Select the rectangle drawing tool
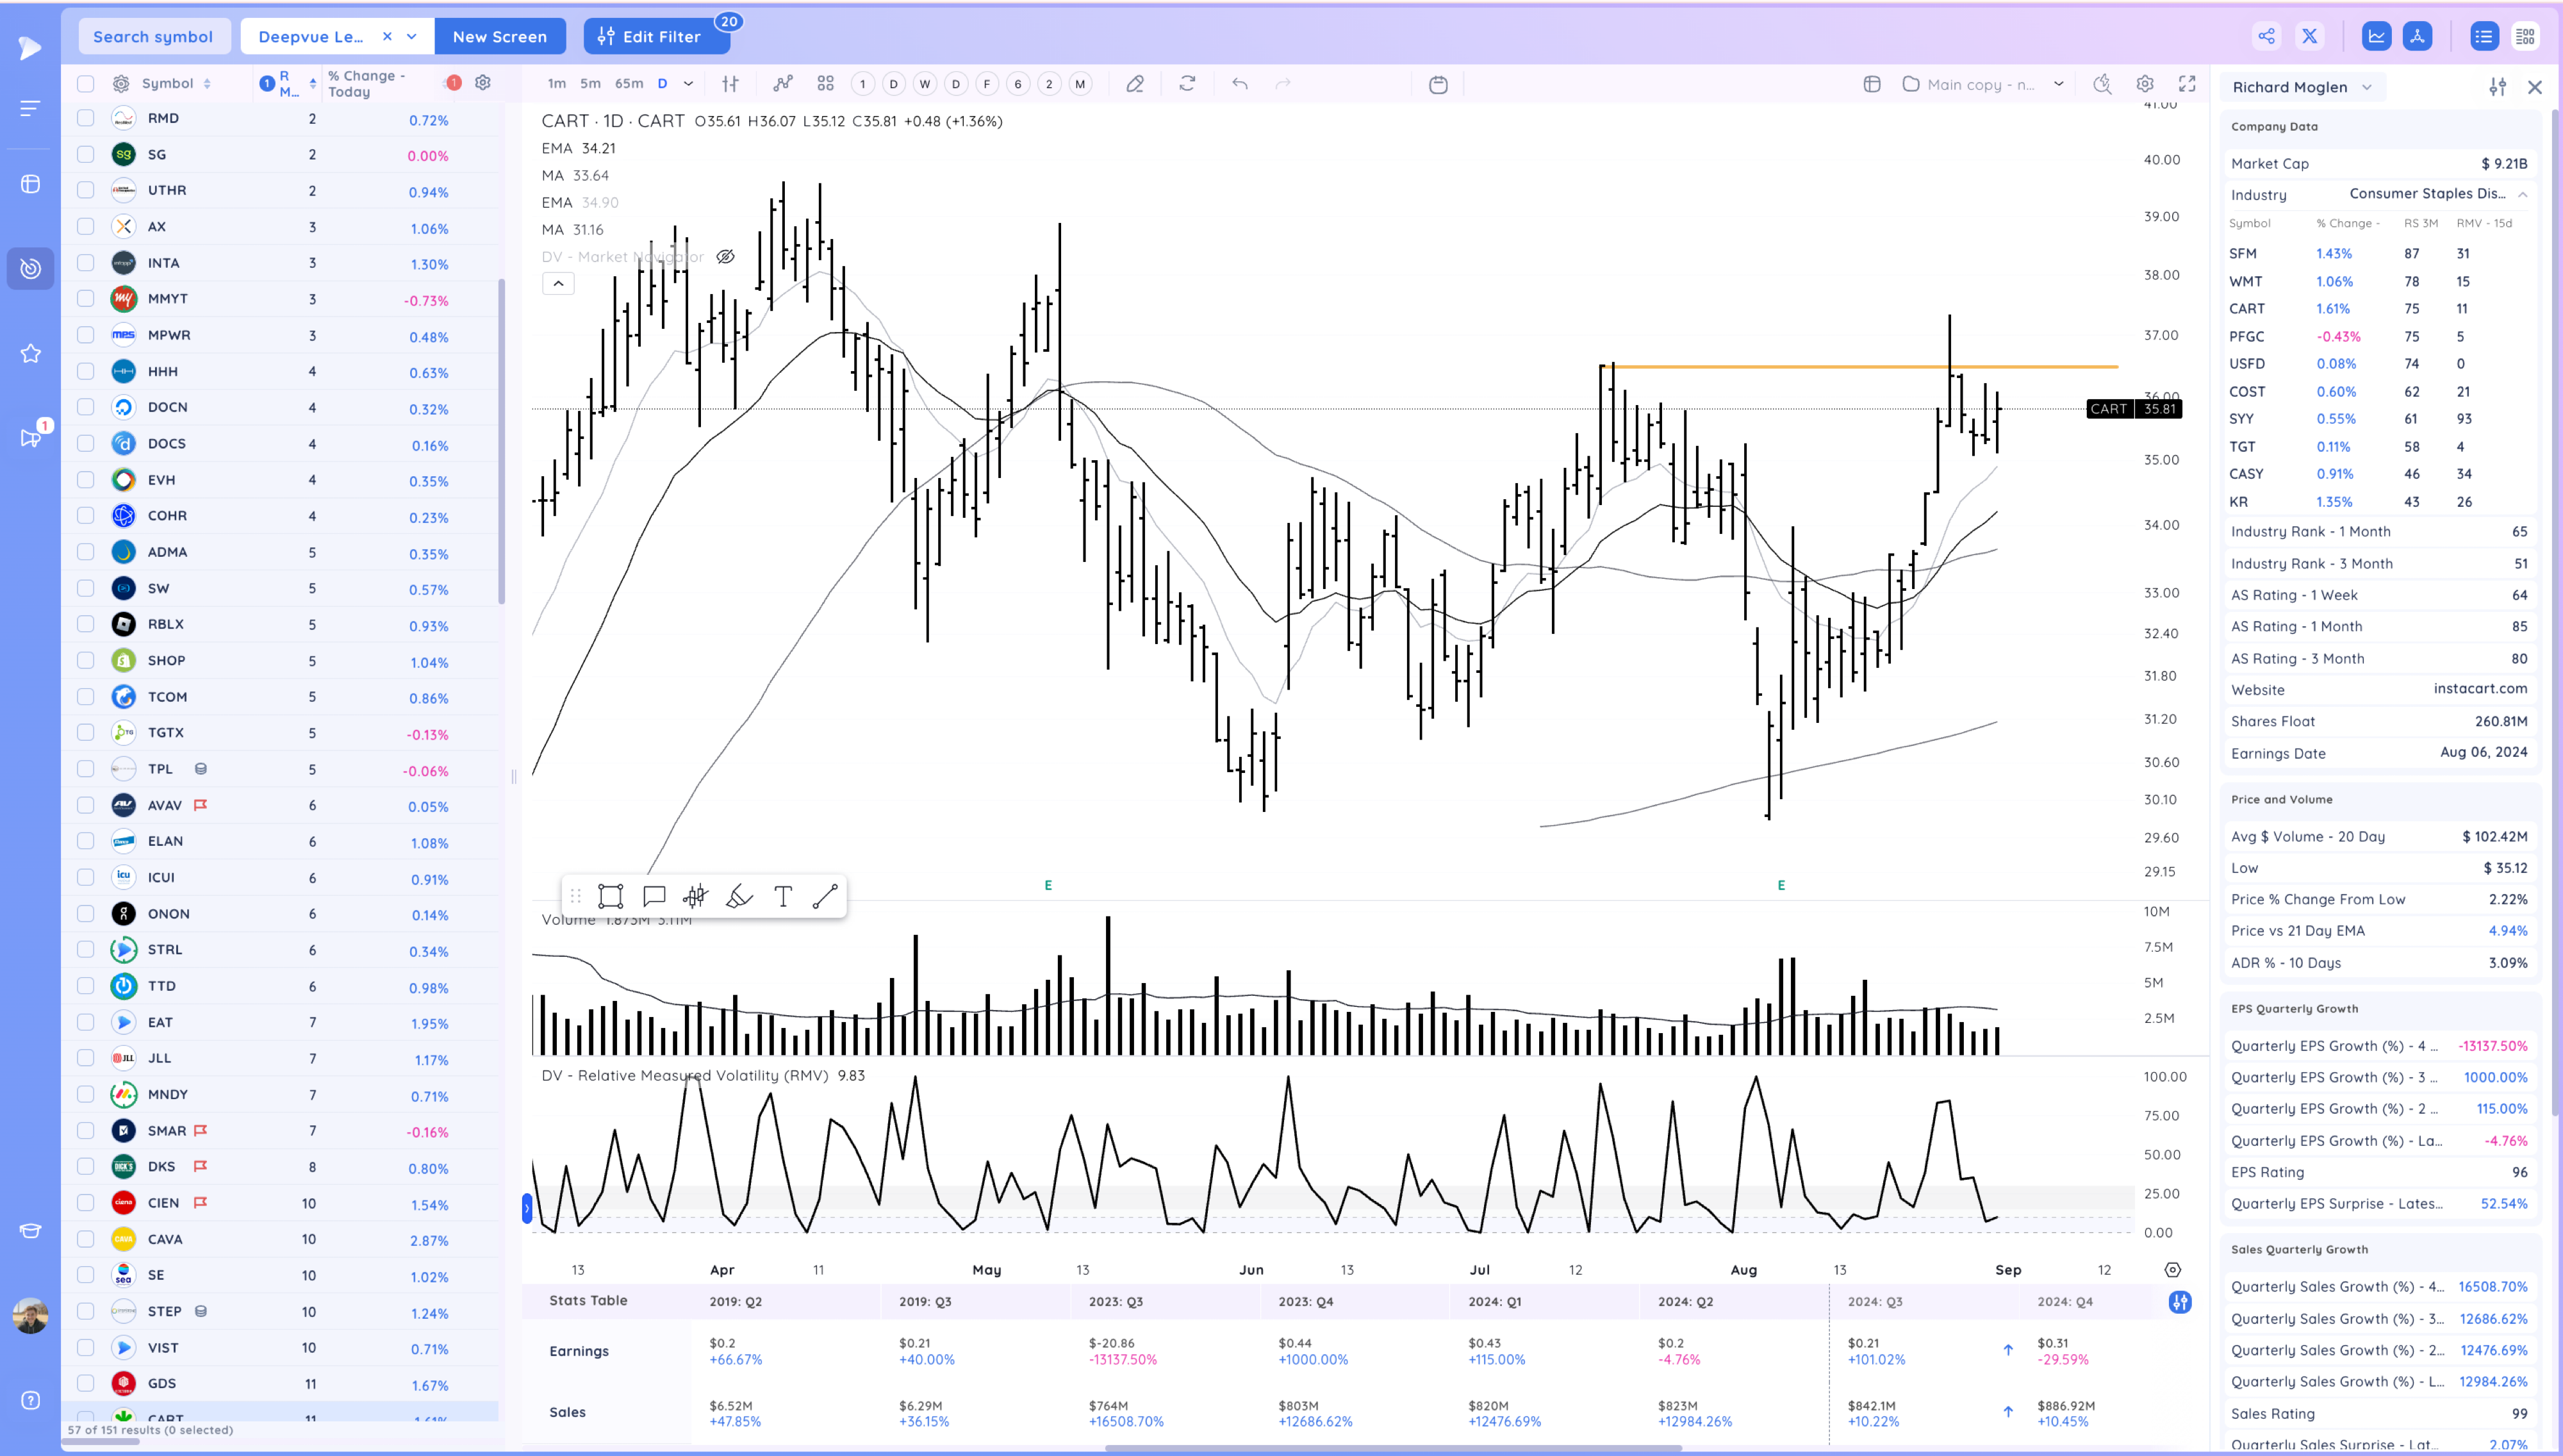Image resolution: width=2563 pixels, height=1456 pixels. (x=610, y=896)
